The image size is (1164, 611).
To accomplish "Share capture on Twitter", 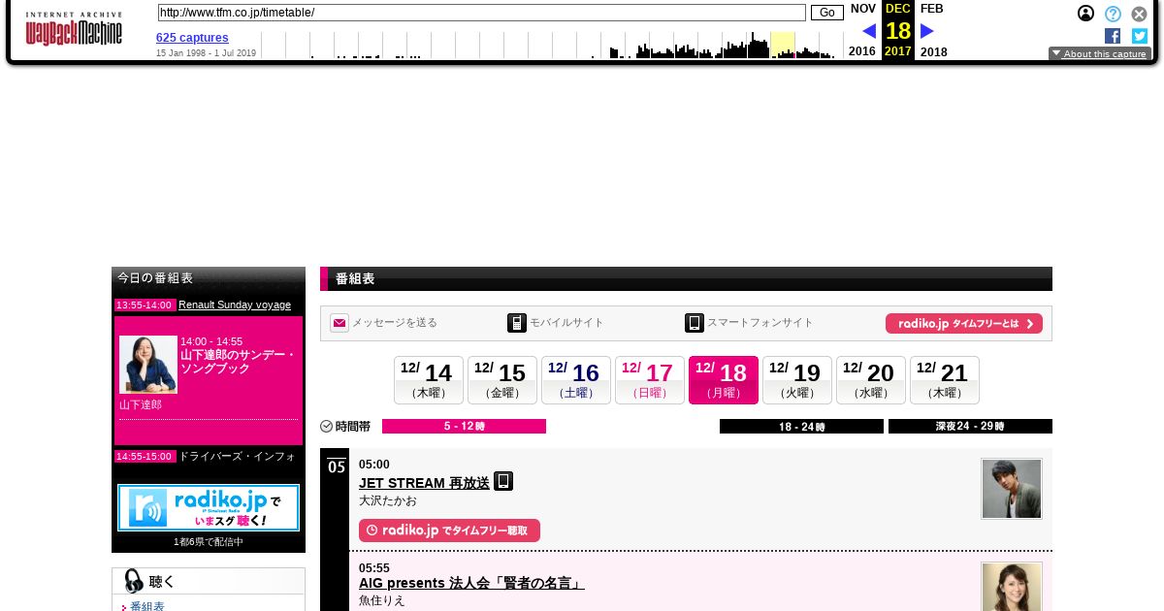I will click(x=1140, y=36).
